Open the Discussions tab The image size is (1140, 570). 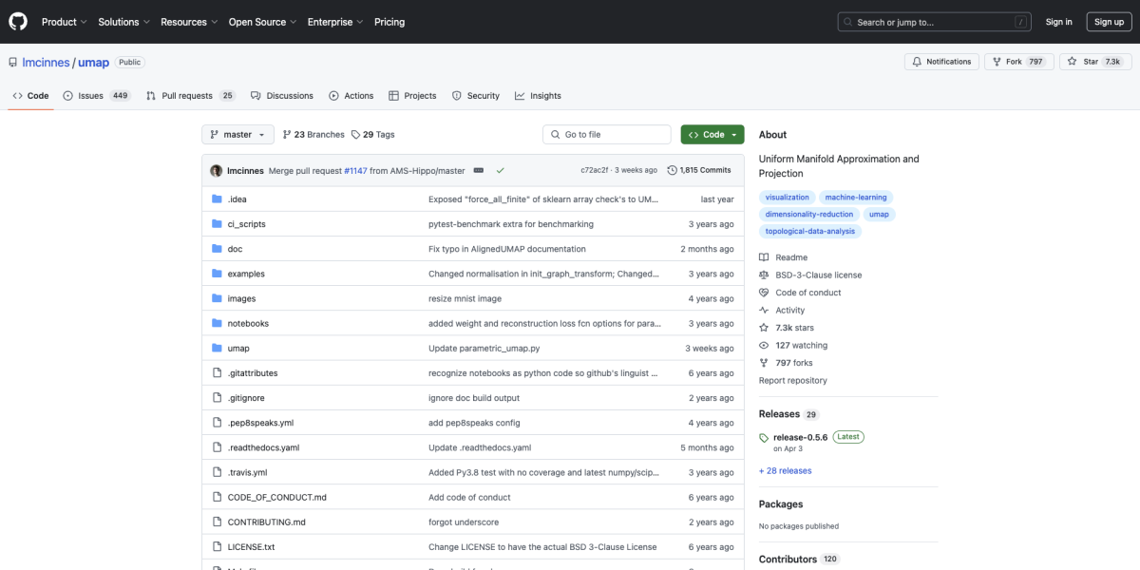283,95
